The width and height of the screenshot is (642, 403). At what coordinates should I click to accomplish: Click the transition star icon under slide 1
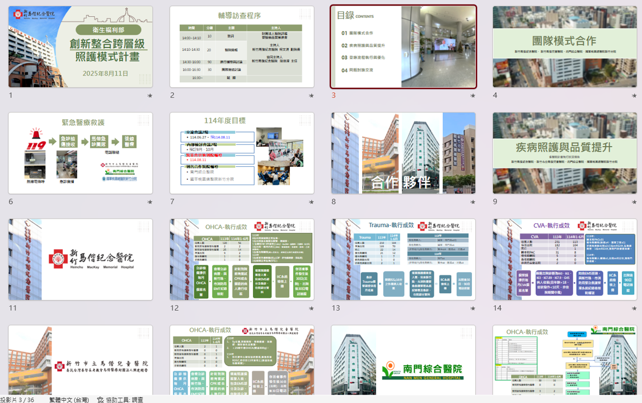150,95
